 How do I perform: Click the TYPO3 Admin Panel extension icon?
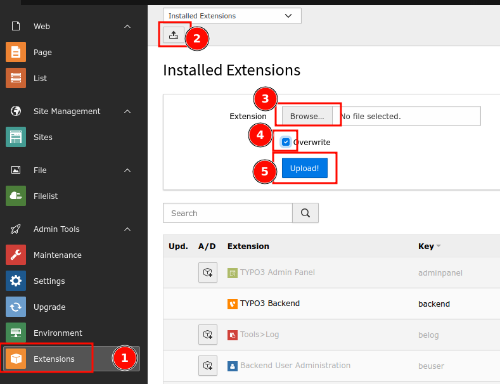pyautogui.click(x=232, y=273)
